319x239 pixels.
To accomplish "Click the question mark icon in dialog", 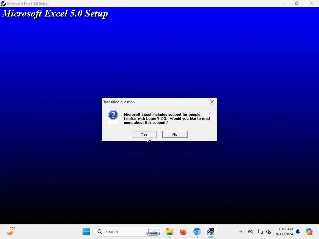I will 113,115.
